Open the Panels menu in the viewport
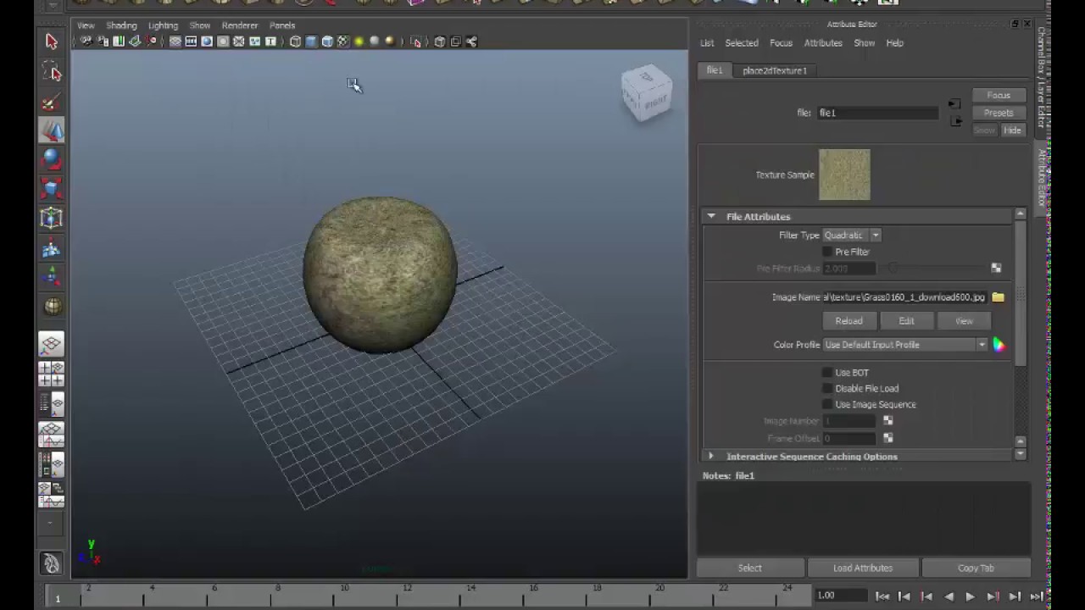This screenshot has width=1085, height=610. [282, 25]
